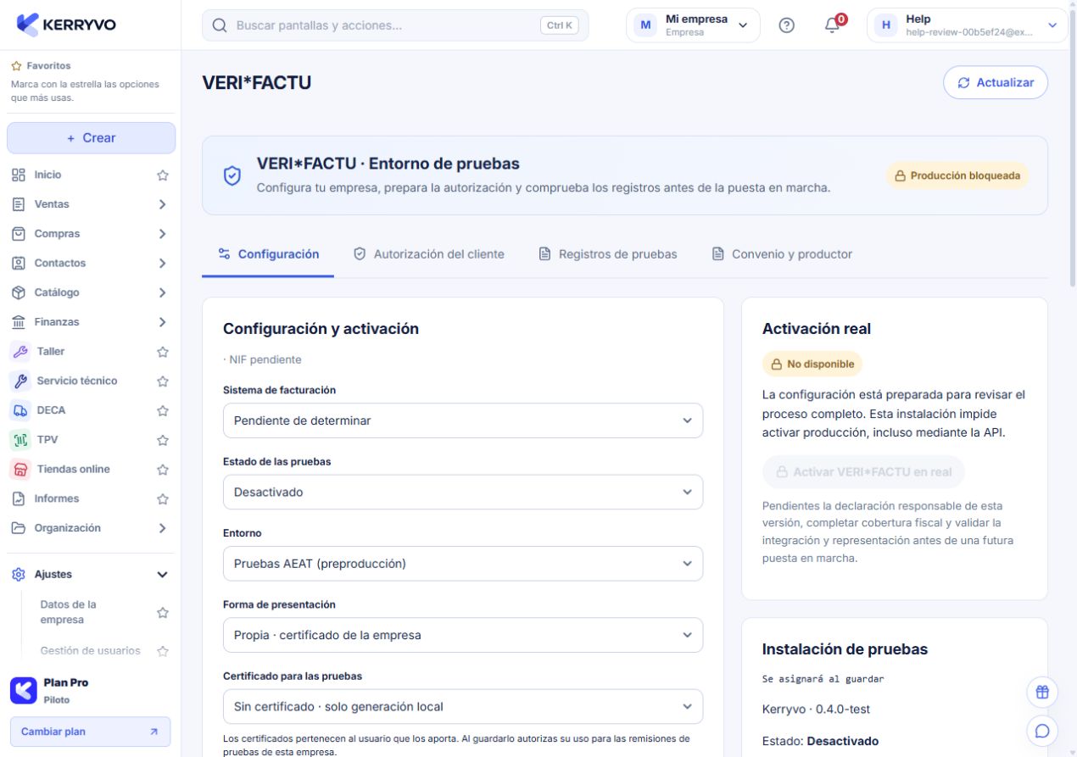Viewport: 1077px width, 757px height.
Task: Star Datos de la empresa
Action: (163, 612)
